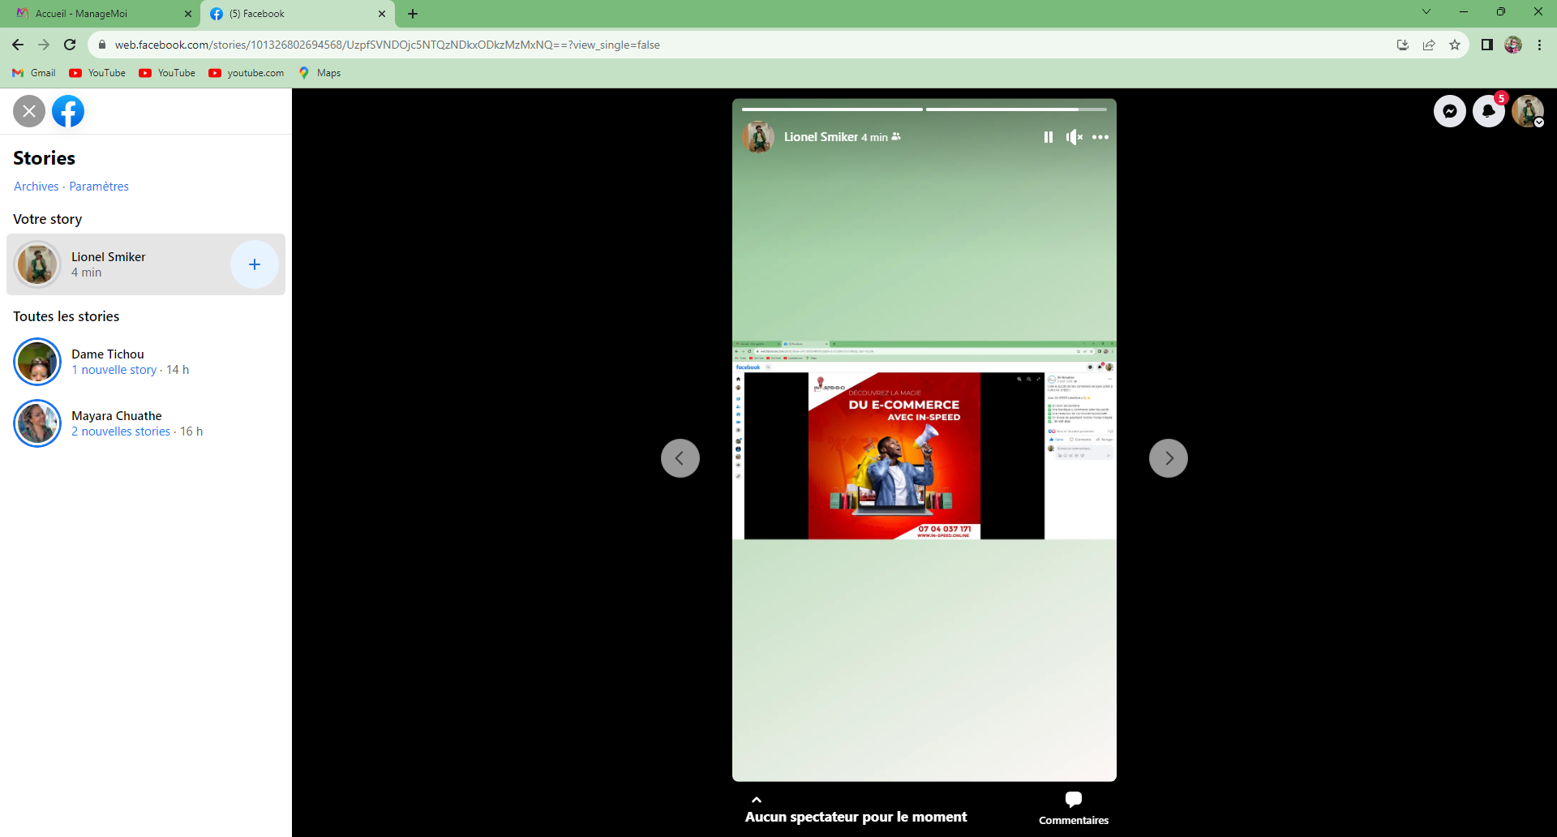Open the Commentaires speech bubble
This screenshot has width=1557, height=837.
tap(1073, 801)
